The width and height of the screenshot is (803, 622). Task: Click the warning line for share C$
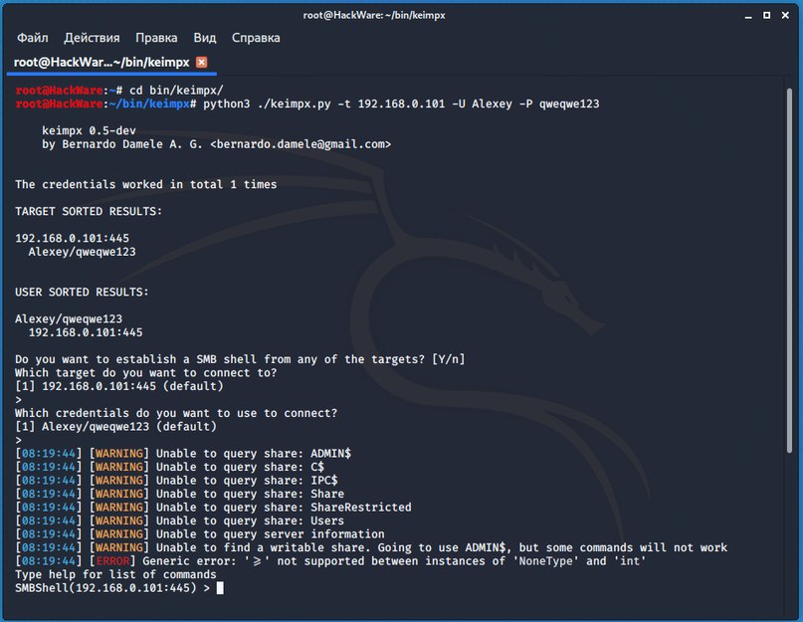point(169,467)
